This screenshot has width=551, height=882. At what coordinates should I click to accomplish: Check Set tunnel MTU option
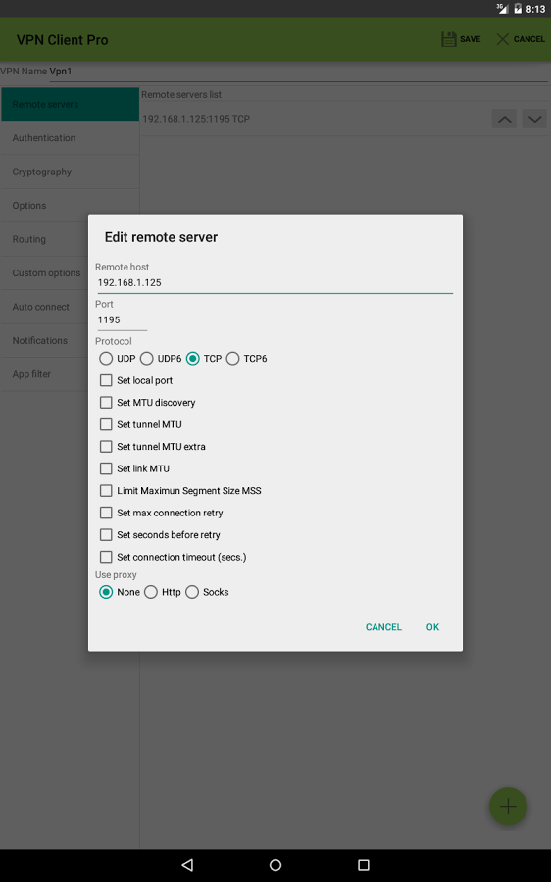coord(106,424)
